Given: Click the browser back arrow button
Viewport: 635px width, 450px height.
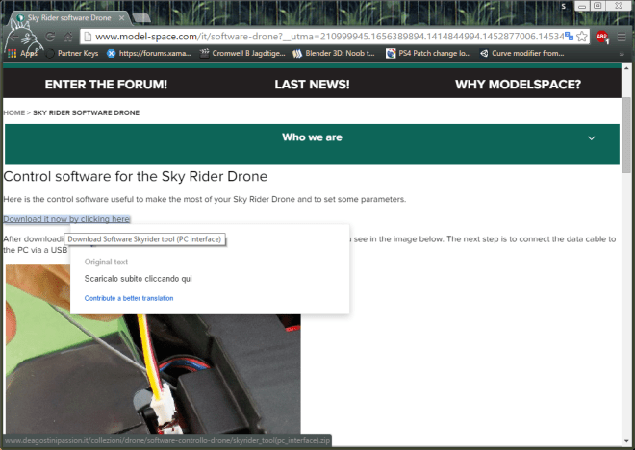Looking at the screenshot, I should (13, 37).
